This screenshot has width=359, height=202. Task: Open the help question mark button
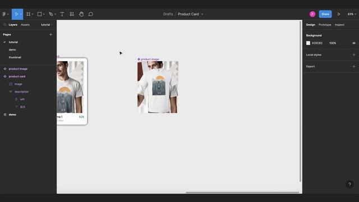[349, 185]
